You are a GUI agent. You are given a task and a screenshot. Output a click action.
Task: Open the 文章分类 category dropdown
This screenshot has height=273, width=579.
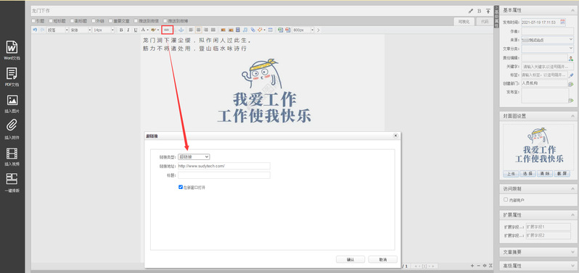pos(547,49)
